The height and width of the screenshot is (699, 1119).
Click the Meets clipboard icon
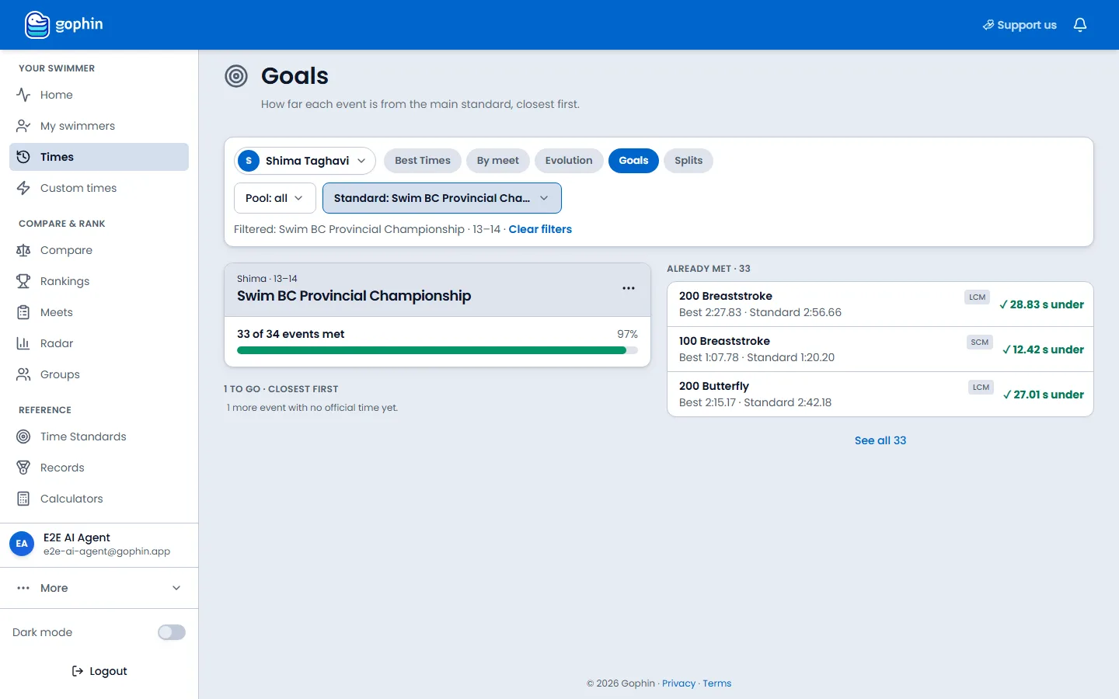pos(23,312)
